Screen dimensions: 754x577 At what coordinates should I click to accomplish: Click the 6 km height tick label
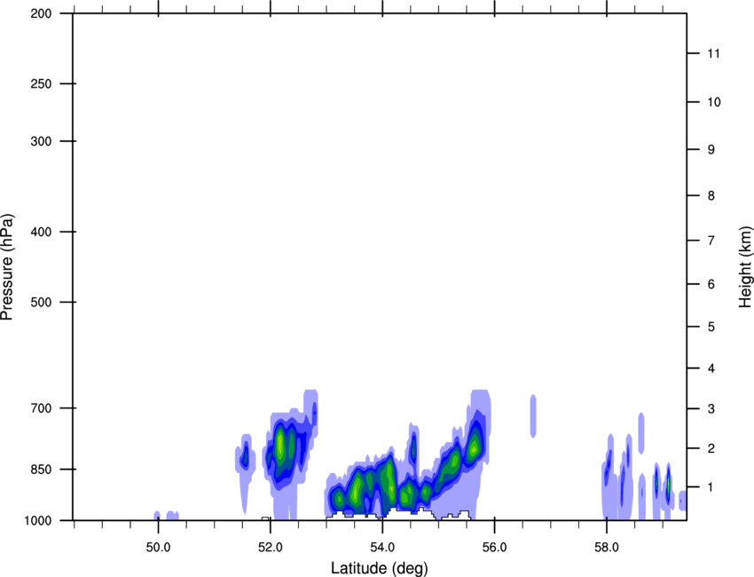pyautogui.click(x=710, y=285)
